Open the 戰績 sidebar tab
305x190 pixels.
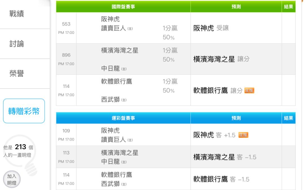(17, 14)
